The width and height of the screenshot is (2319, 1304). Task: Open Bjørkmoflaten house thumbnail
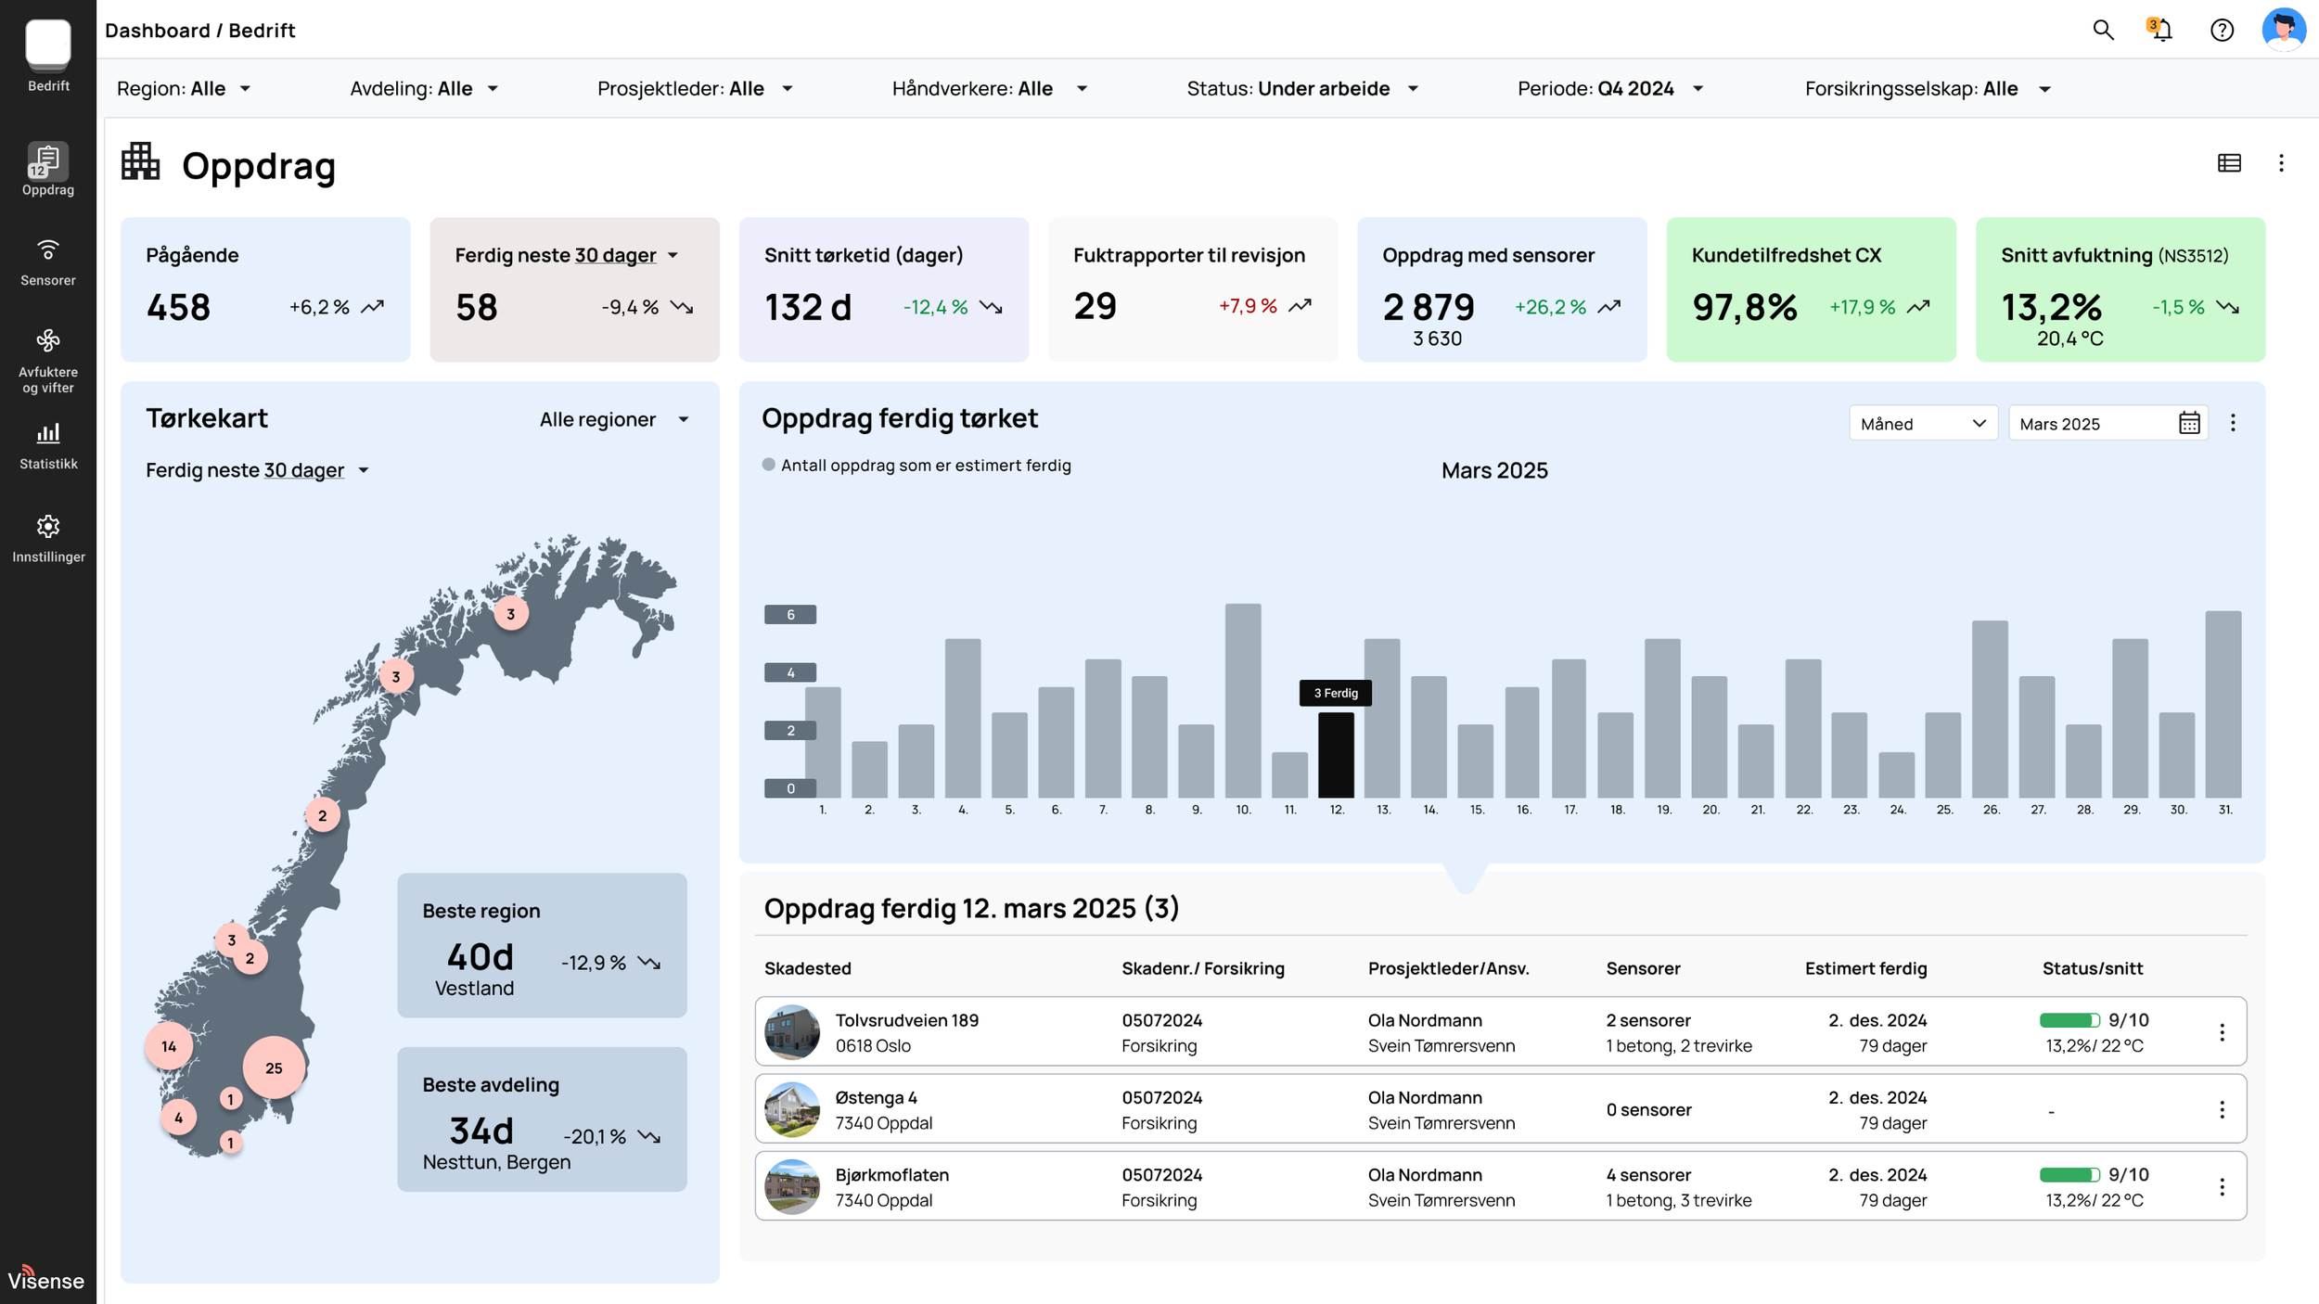(x=792, y=1186)
